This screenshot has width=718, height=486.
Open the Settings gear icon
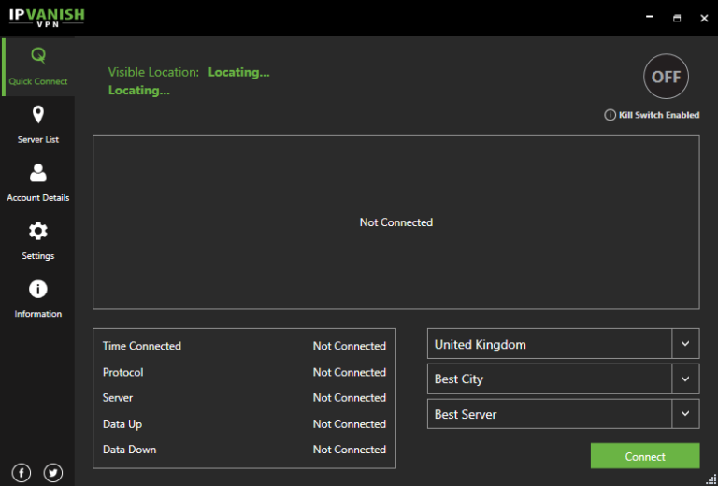(x=38, y=231)
